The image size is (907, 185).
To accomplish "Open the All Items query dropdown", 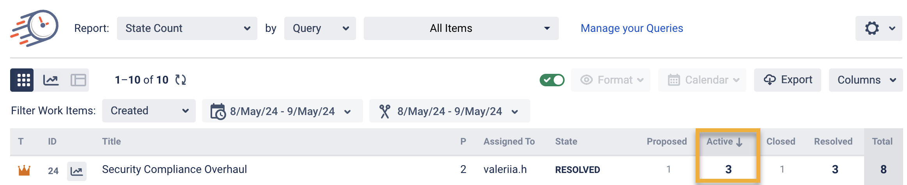I will coord(461,28).
